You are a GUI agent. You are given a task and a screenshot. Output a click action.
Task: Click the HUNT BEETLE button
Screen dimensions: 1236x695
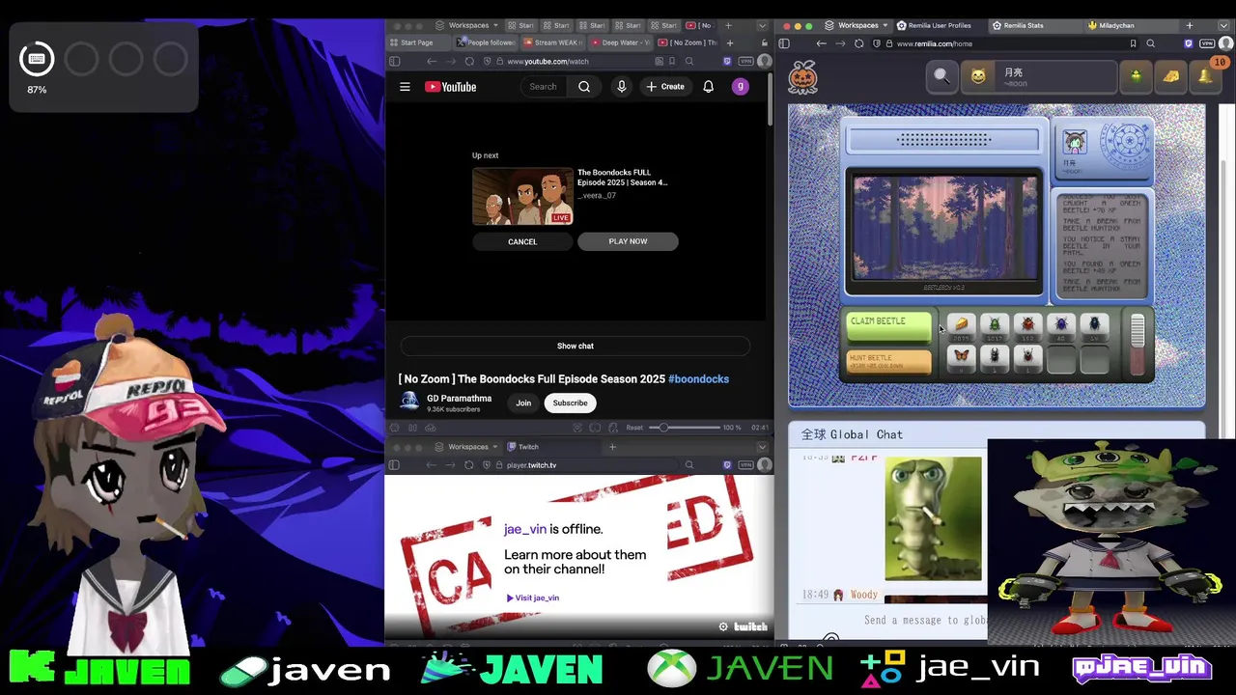[x=888, y=362]
